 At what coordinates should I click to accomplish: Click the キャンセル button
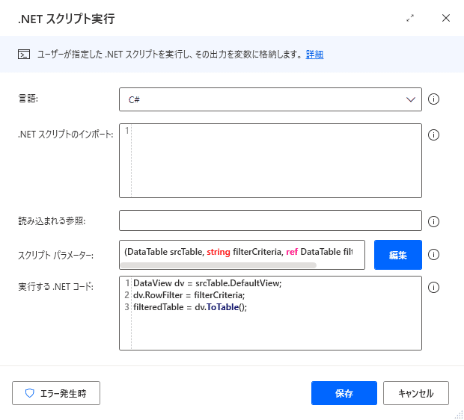pos(416,393)
